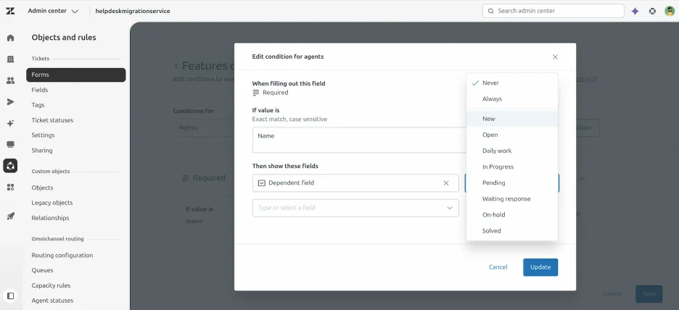Click the Dependent field selection box
679x310 pixels.
click(x=355, y=183)
